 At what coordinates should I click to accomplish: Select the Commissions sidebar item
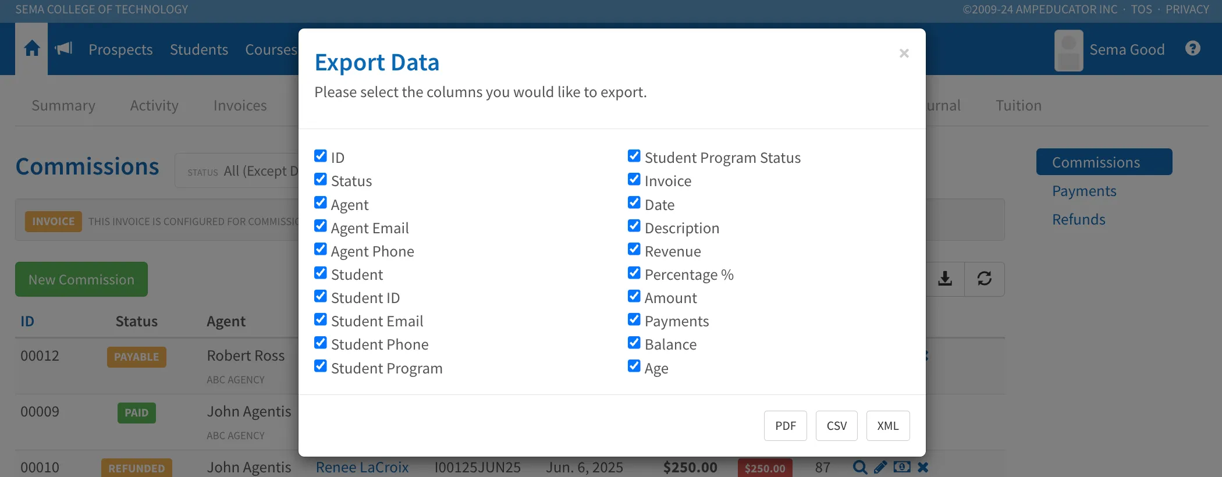(1104, 162)
